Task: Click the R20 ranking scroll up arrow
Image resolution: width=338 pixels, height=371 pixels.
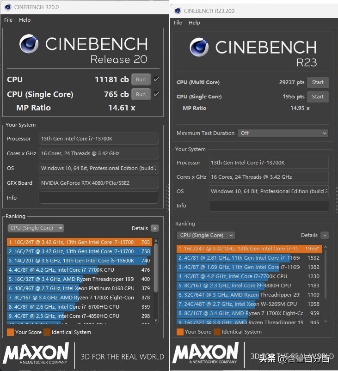Action: [156, 241]
